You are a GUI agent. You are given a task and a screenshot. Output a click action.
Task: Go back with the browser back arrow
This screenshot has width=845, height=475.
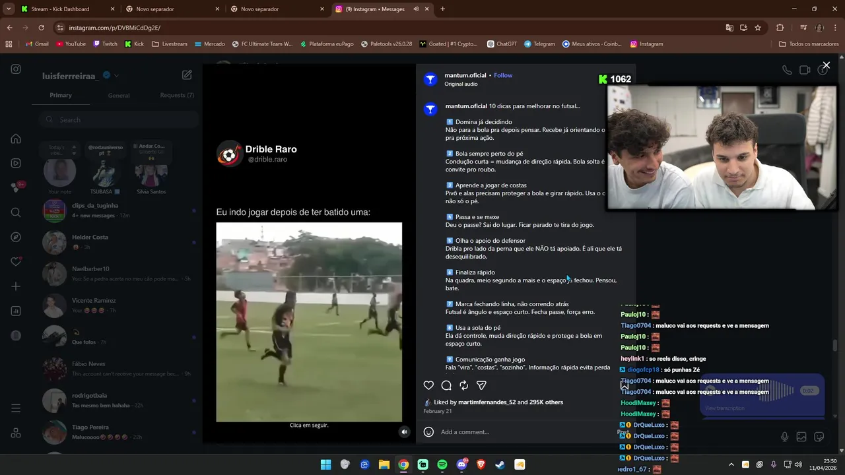click(x=9, y=28)
